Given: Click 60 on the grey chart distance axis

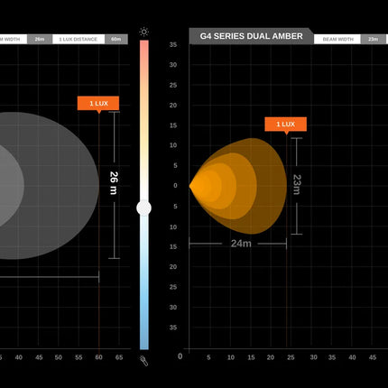Looking at the screenshot, I should point(98,357).
